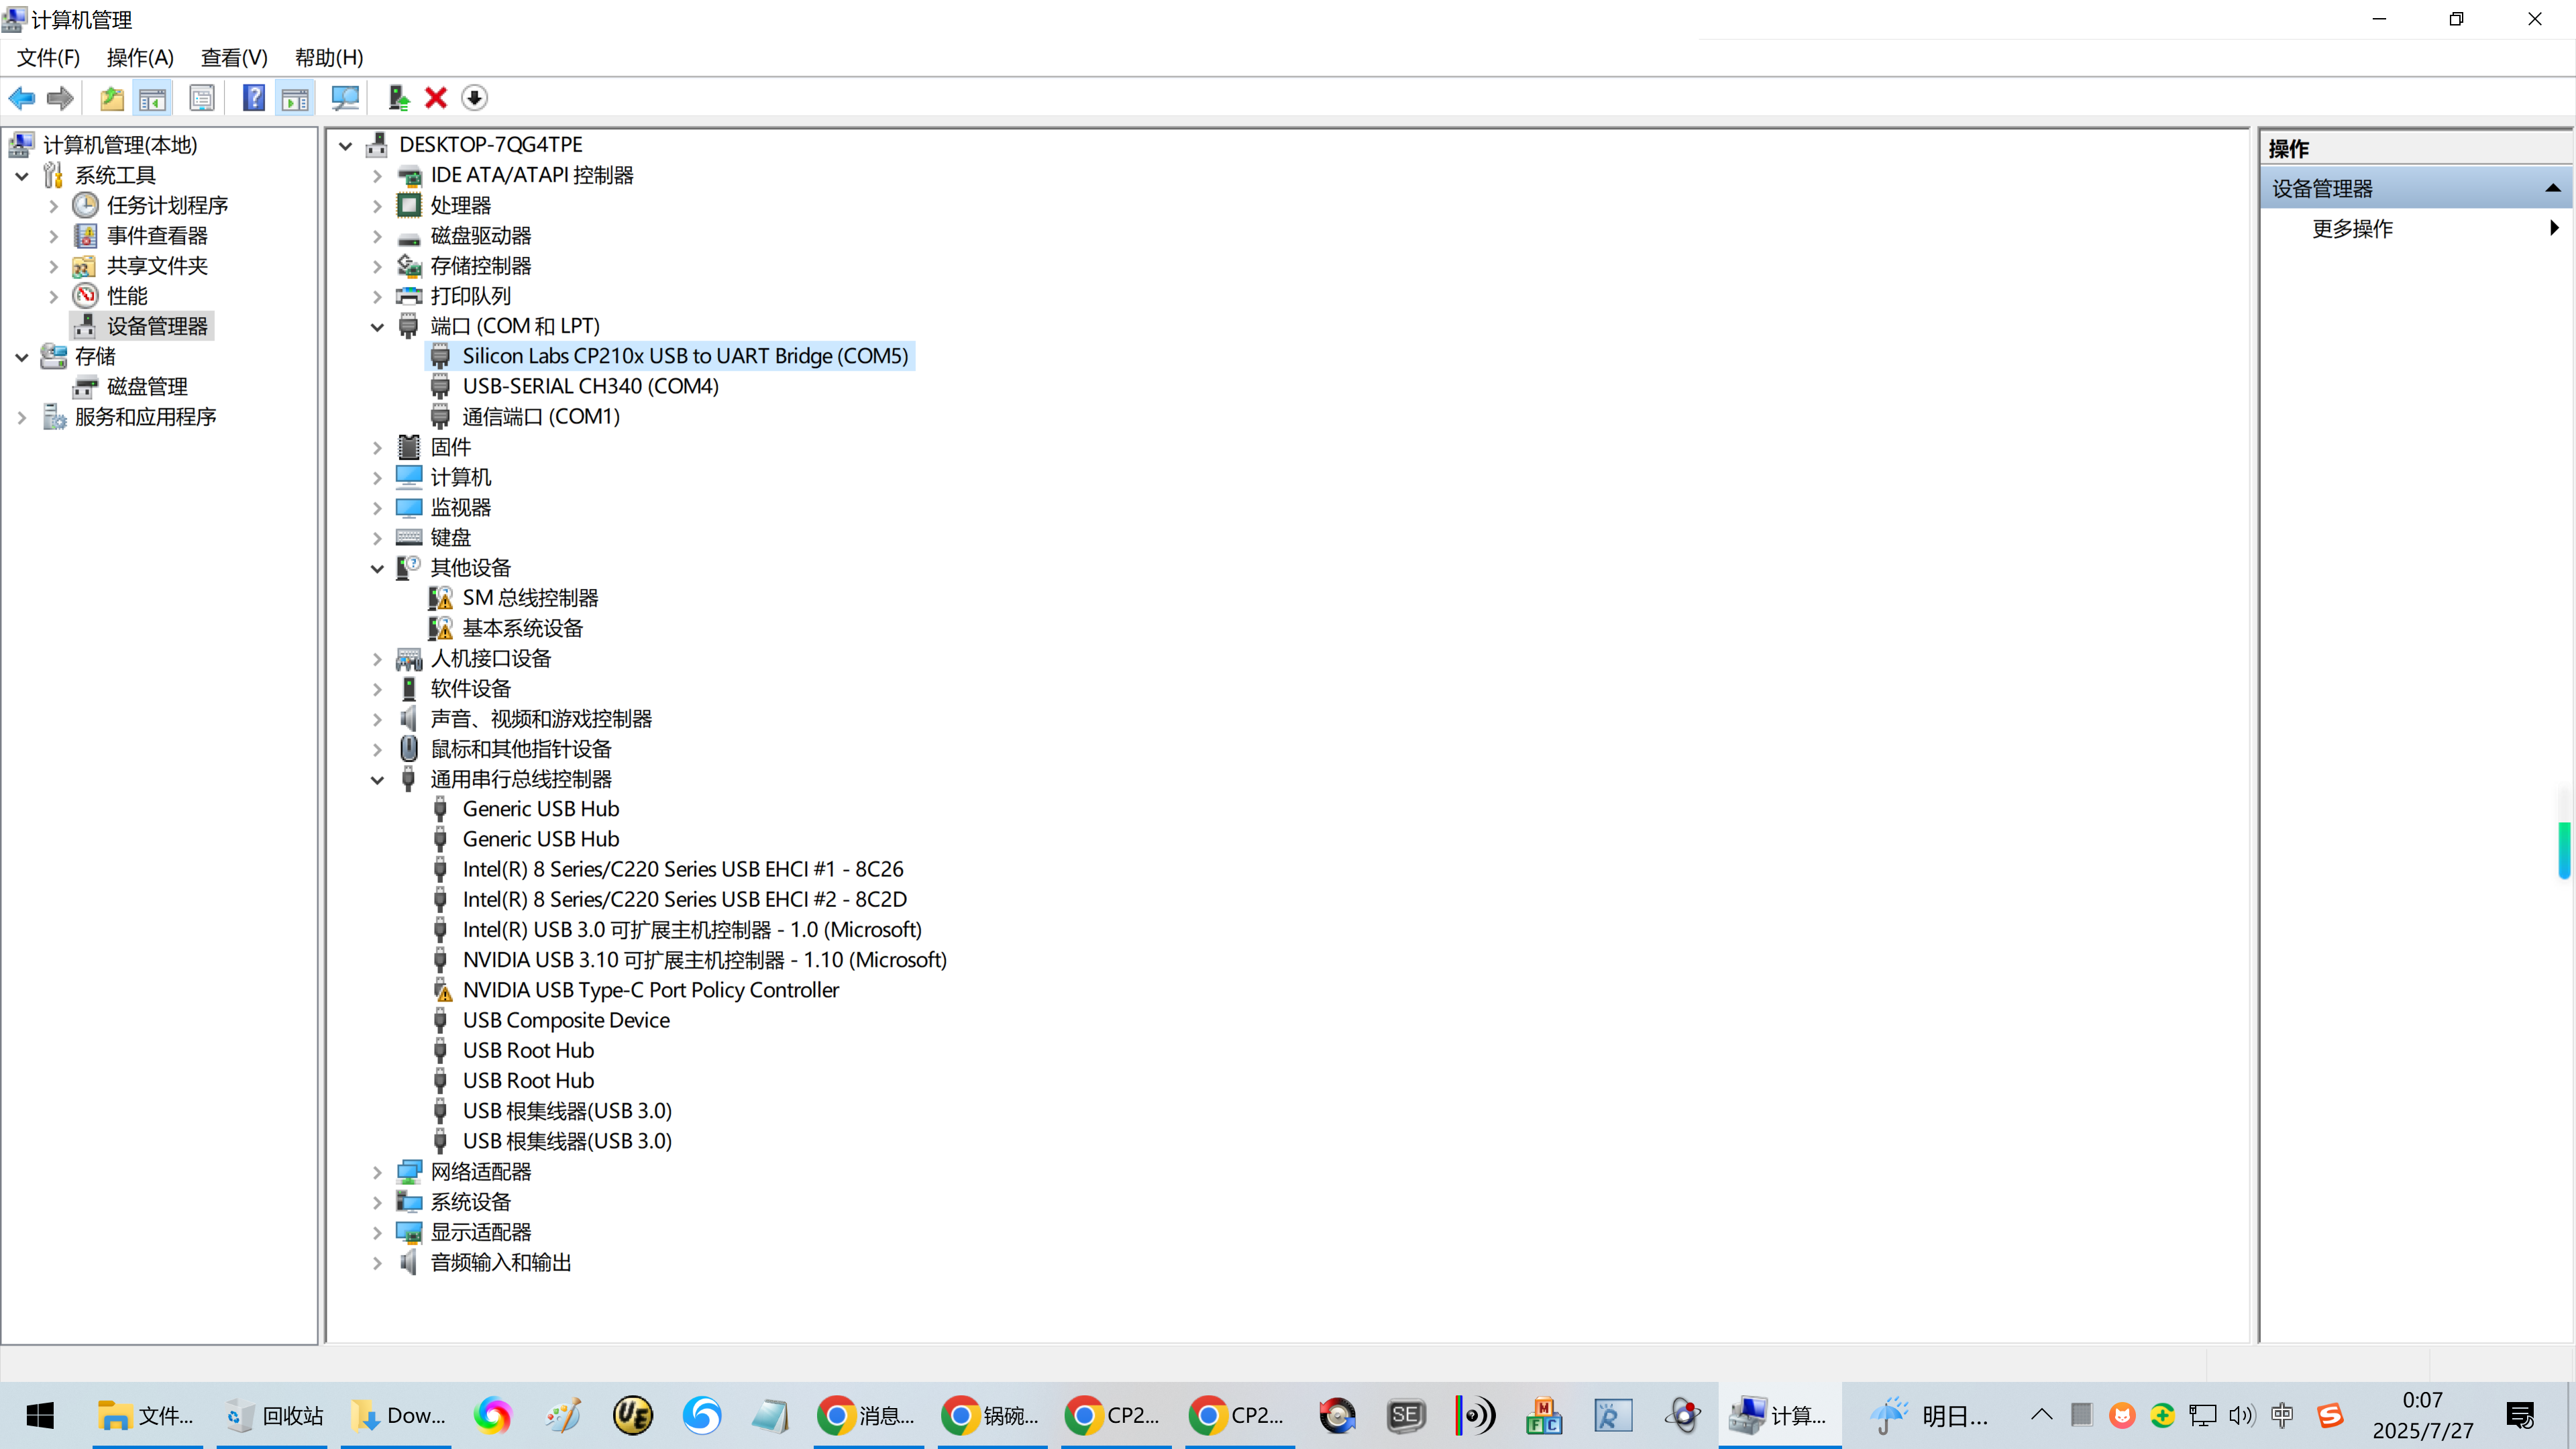Expand the IDE ATA/ATAPI 控制器 node
This screenshot has height=1449, width=2576.
[377, 176]
